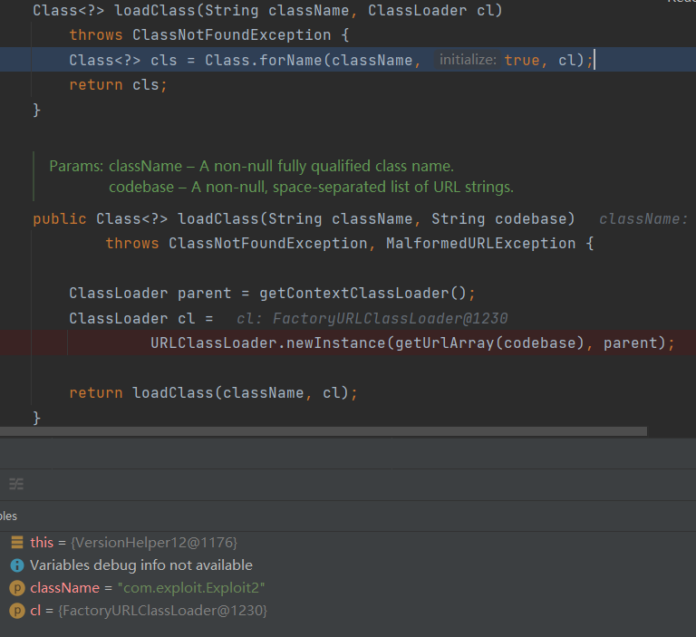Click the settings icon above the variables panel
The width and height of the screenshot is (696, 637).
(x=15, y=484)
